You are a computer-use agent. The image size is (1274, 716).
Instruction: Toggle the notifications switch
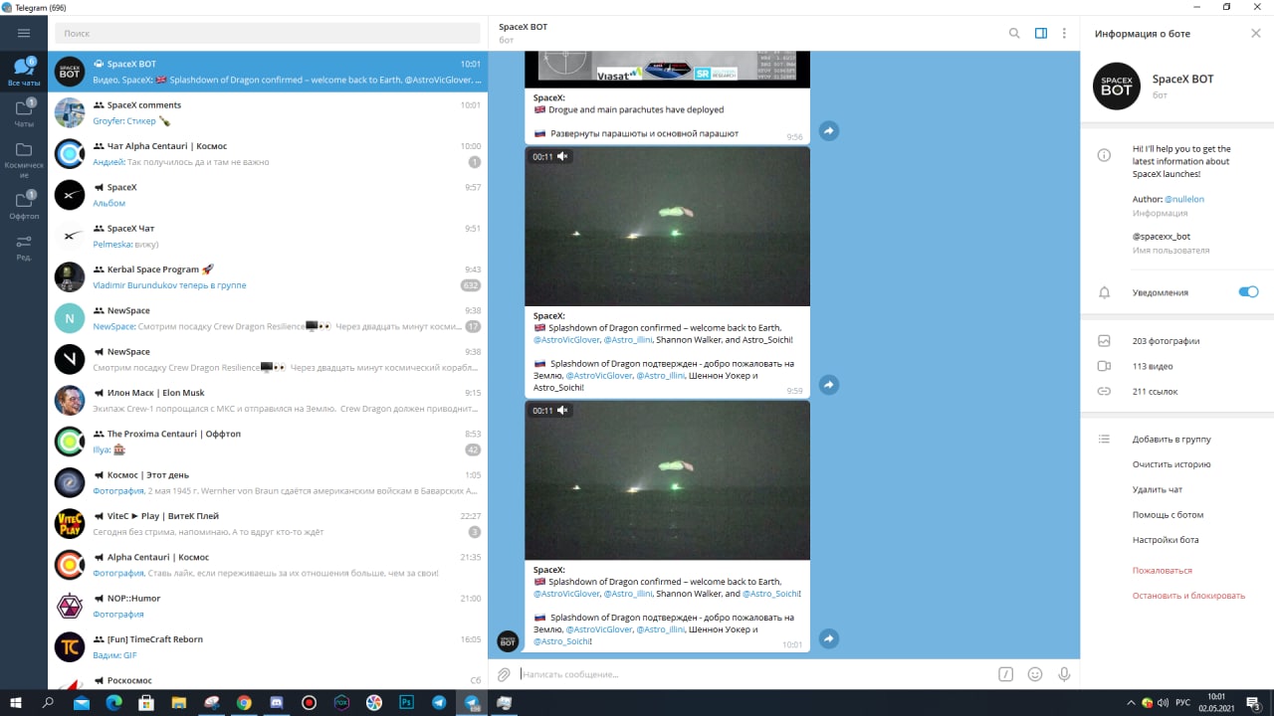(x=1248, y=292)
